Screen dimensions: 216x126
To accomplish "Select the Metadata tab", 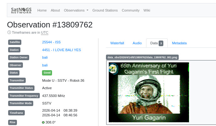I will point(179,43).
